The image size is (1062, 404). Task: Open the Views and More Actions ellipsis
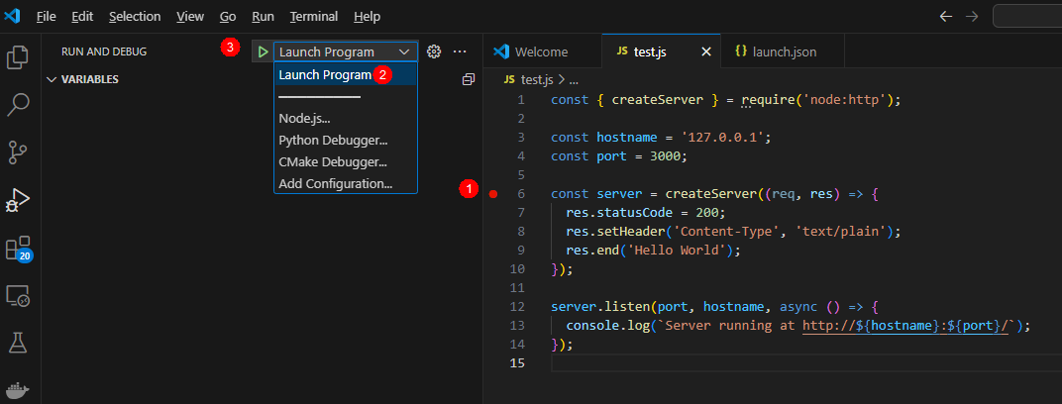click(x=460, y=51)
